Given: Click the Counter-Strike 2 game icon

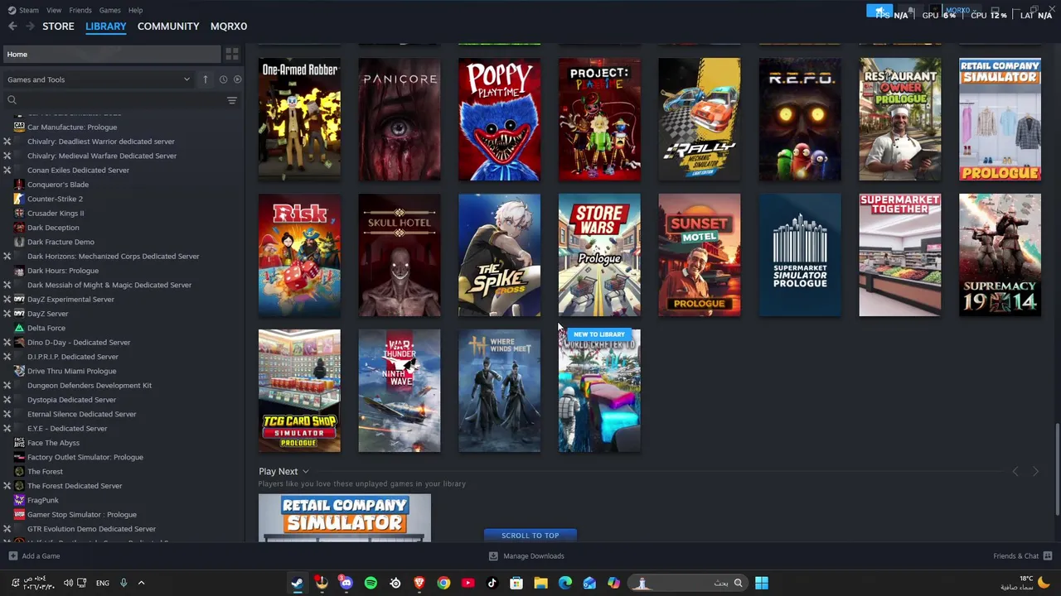Looking at the screenshot, I should (x=19, y=199).
